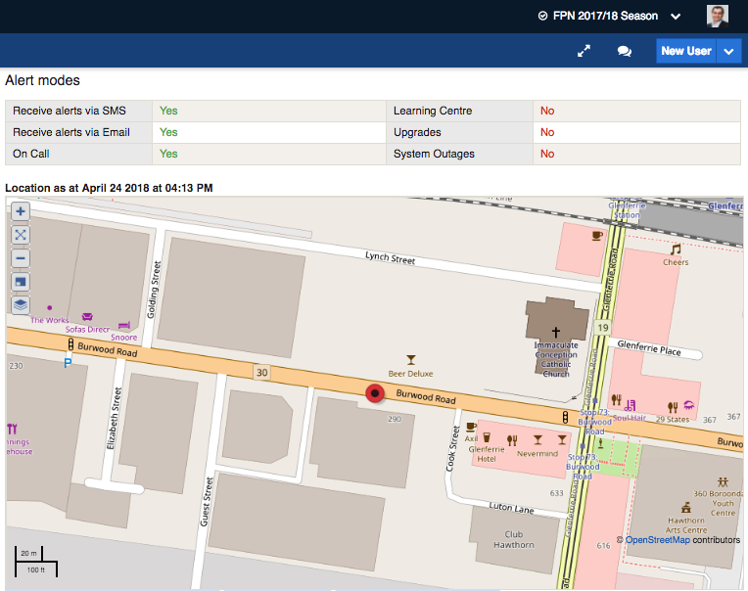Click the parking P icon
The image size is (748, 591).
[68, 363]
